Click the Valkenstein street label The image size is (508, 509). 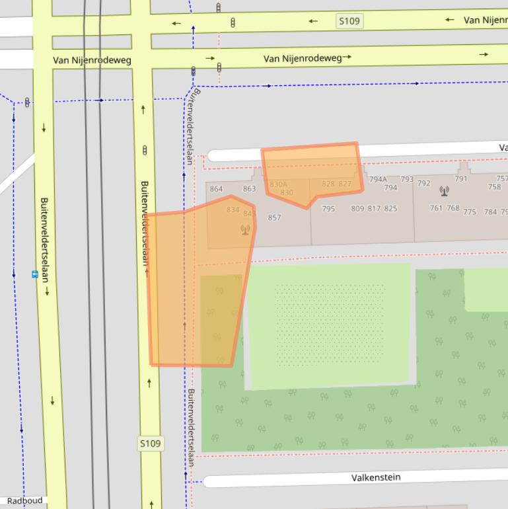(x=375, y=477)
